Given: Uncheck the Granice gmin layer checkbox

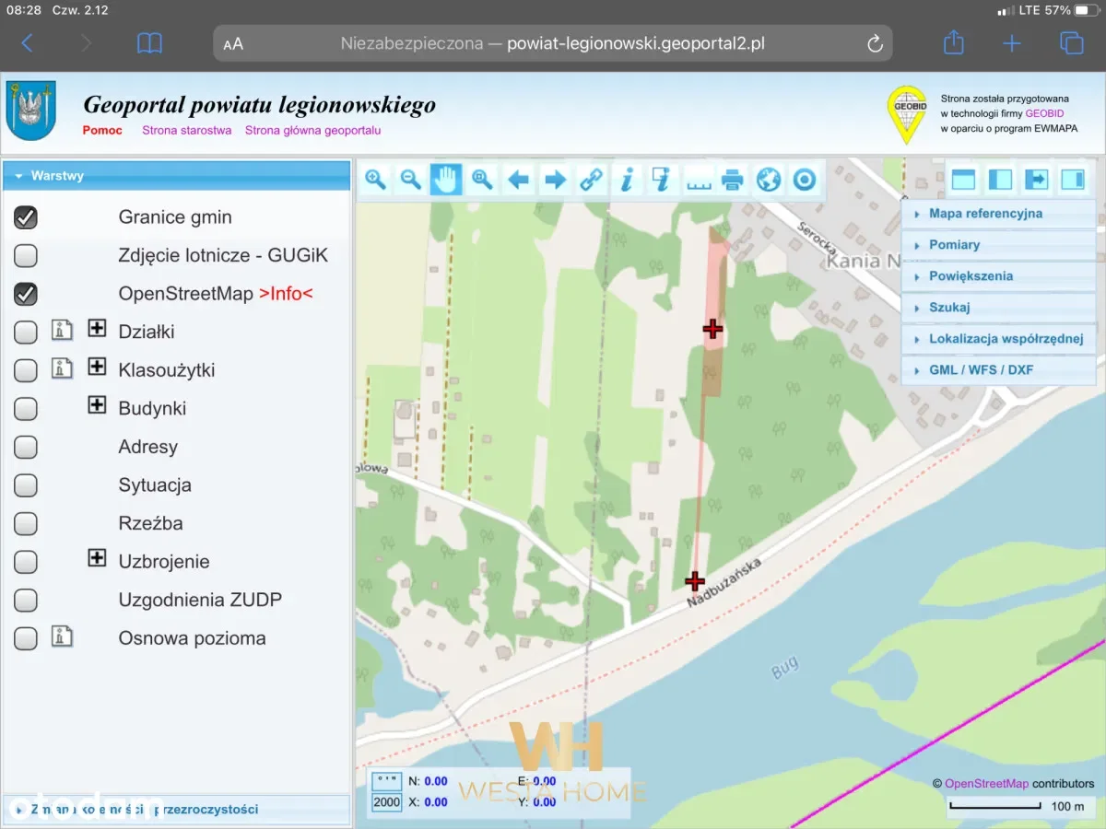Looking at the screenshot, I should [x=26, y=217].
